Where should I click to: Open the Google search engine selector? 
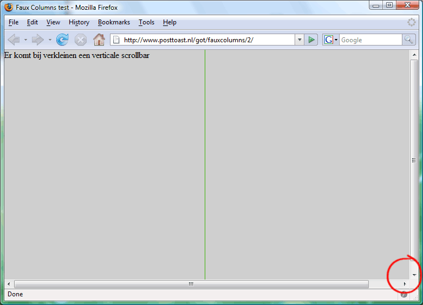click(331, 40)
